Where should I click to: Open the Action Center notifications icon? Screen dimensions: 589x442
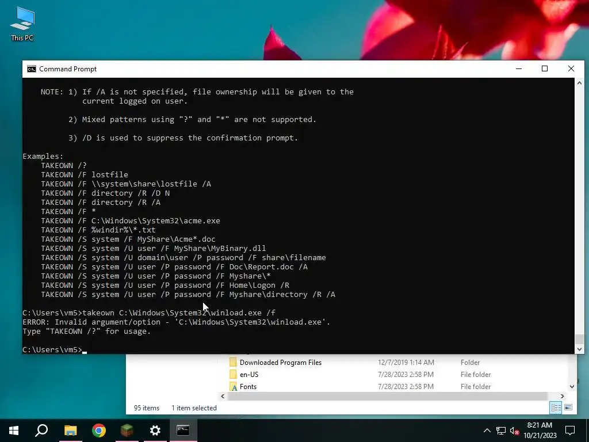click(x=570, y=430)
